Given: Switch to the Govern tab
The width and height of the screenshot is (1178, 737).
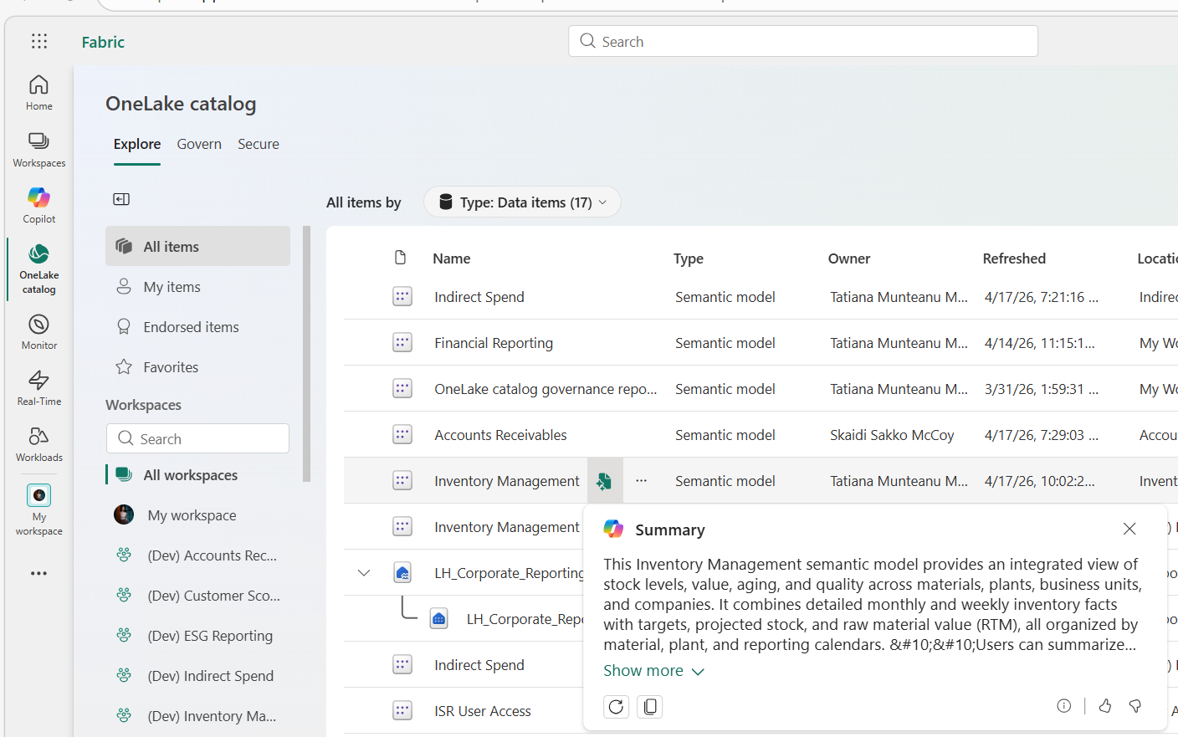Looking at the screenshot, I should coord(199,144).
